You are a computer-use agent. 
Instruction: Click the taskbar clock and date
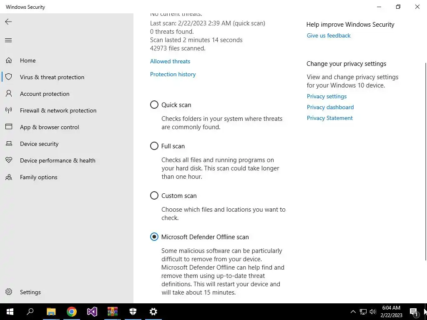(x=391, y=312)
